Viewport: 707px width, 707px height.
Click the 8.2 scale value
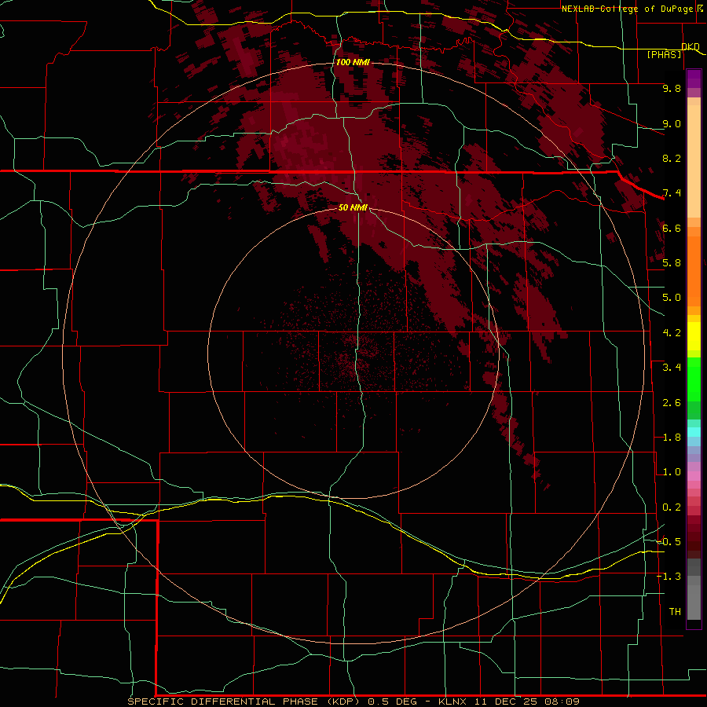(x=672, y=158)
